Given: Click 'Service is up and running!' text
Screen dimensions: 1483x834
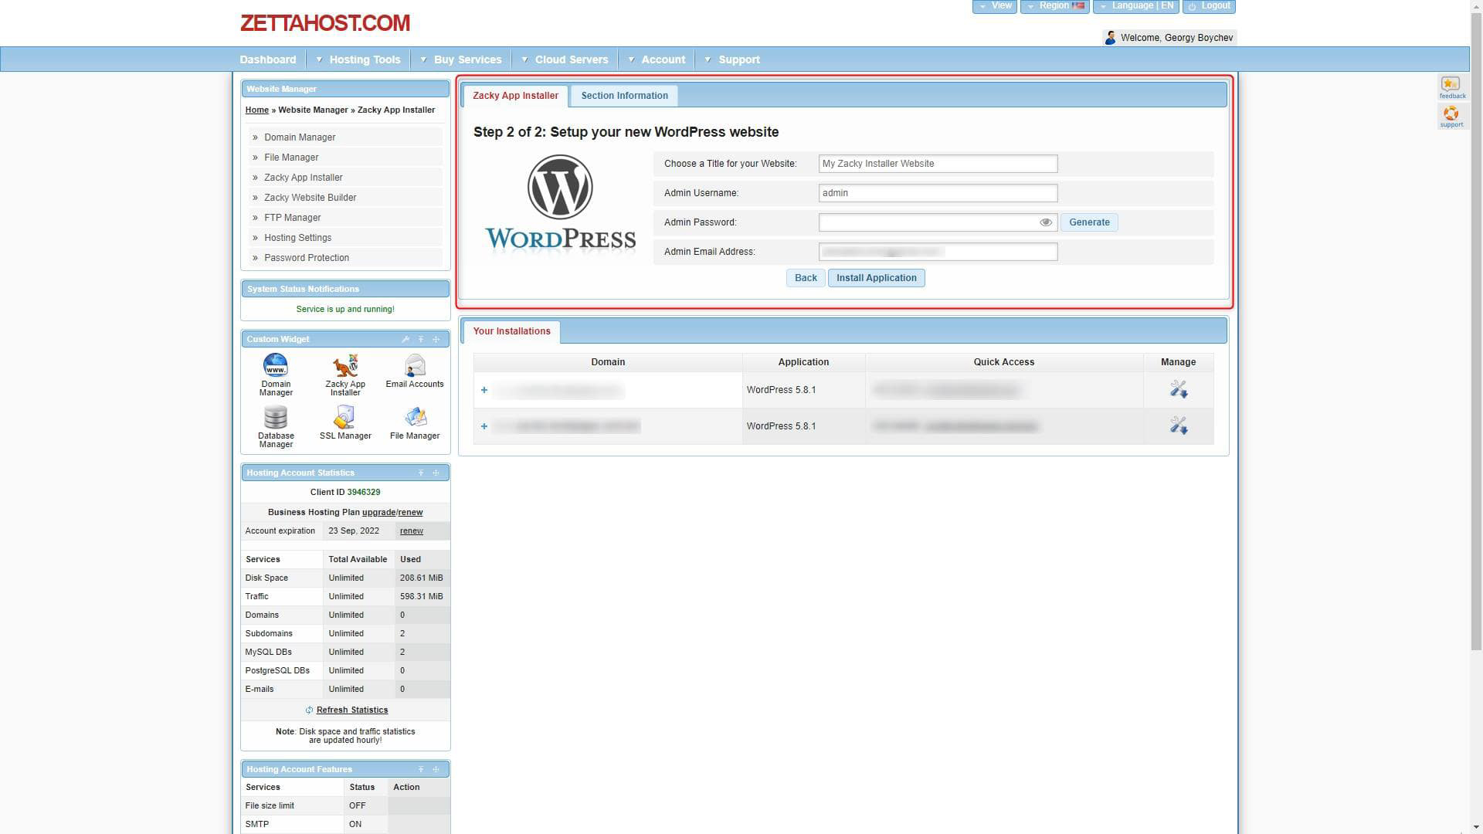Looking at the screenshot, I should pos(345,309).
